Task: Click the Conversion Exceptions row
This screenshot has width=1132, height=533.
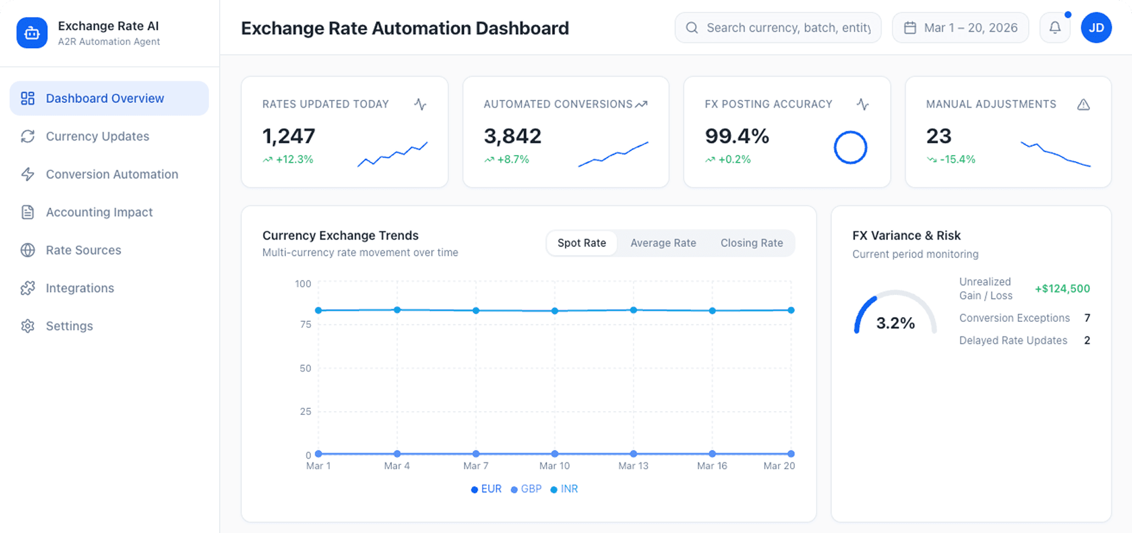Action: tap(1024, 318)
